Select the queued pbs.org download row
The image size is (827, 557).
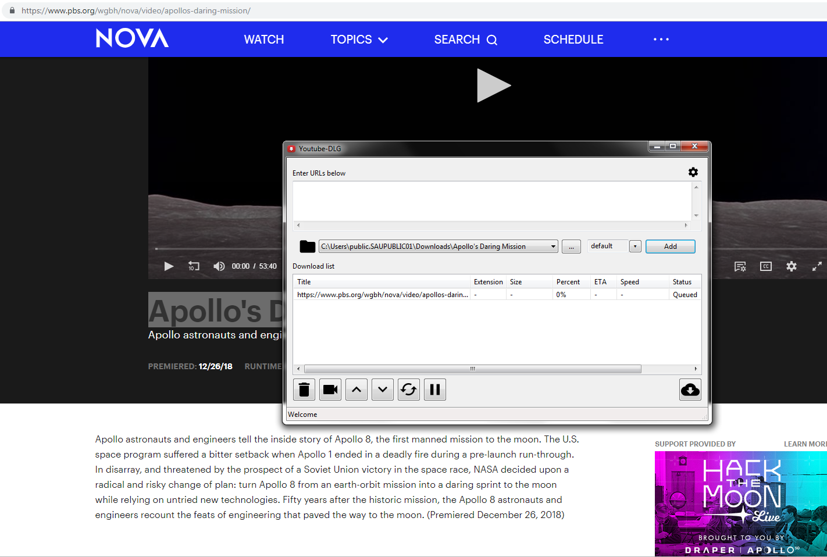point(497,295)
